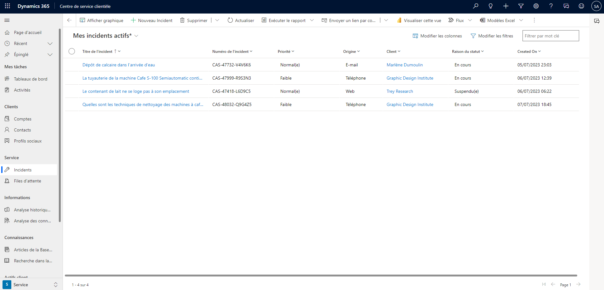Viewport: 604px width, 290px height.
Task: Open client Trey Research
Action: 400,91
